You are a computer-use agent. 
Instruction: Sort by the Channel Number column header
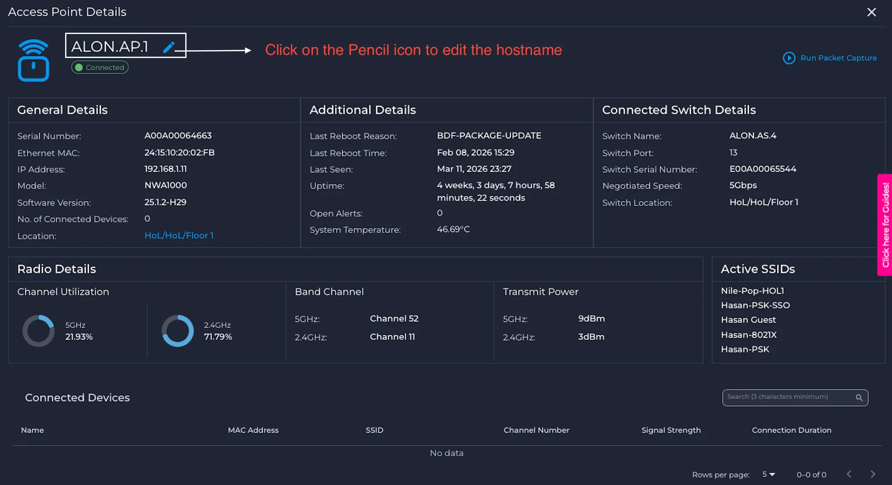[536, 430]
